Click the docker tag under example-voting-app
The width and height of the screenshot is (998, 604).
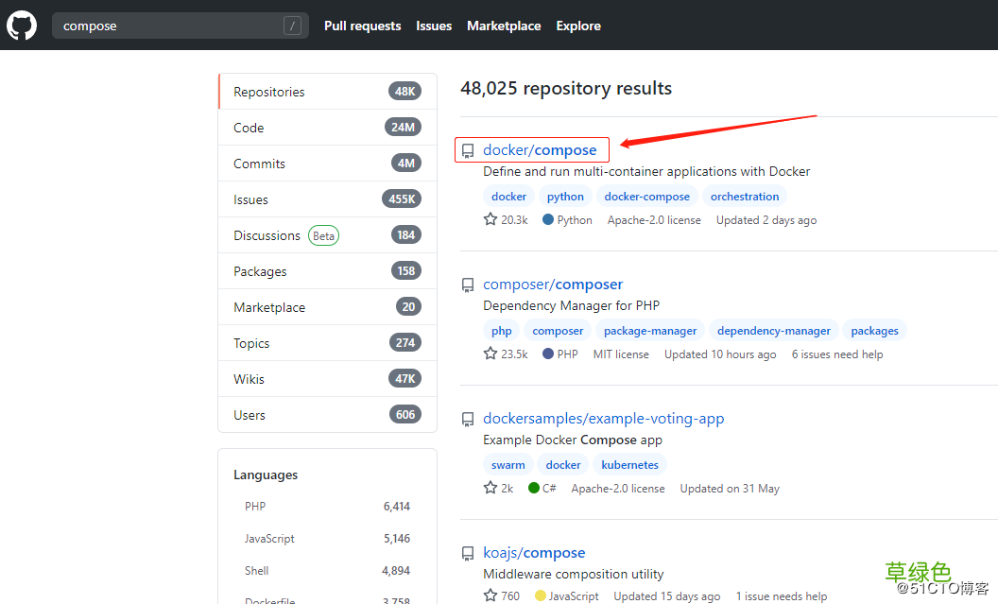[563, 465]
